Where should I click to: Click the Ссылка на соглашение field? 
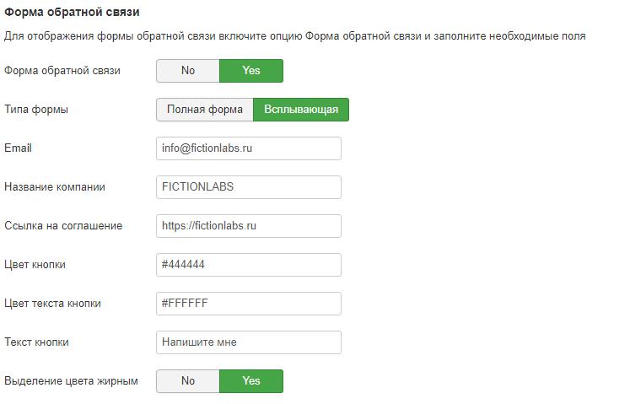tap(249, 226)
